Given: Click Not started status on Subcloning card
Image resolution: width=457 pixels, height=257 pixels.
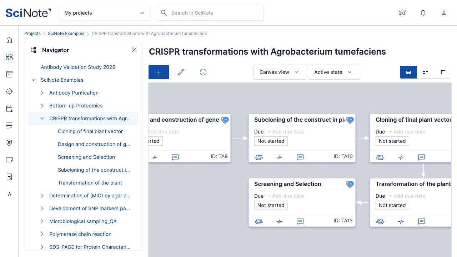Looking at the screenshot, I should click(x=271, y=141).
